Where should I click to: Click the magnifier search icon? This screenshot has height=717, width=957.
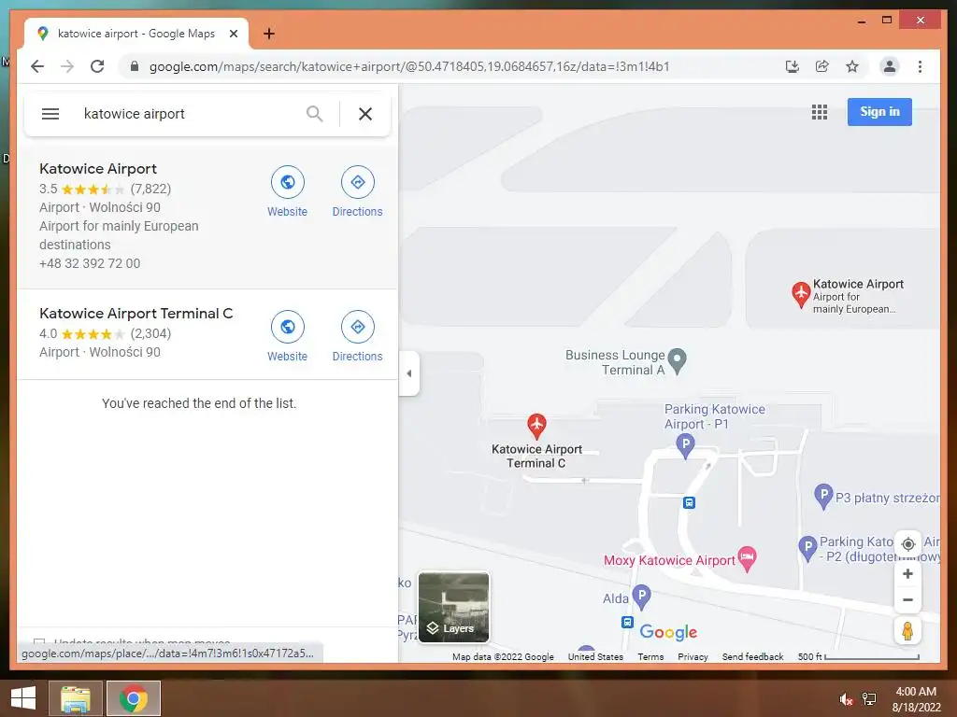314,113
